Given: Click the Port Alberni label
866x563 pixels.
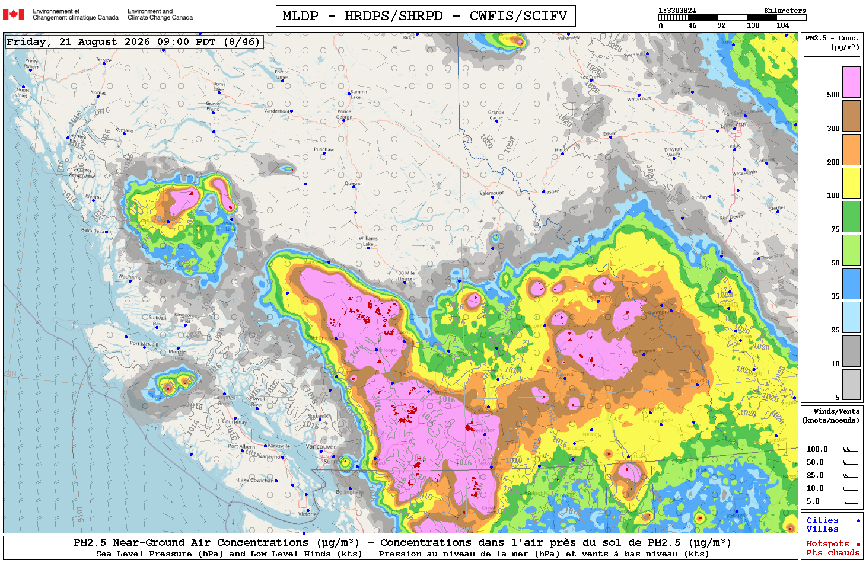Looking at the screenshot, I should coord(242,446).
